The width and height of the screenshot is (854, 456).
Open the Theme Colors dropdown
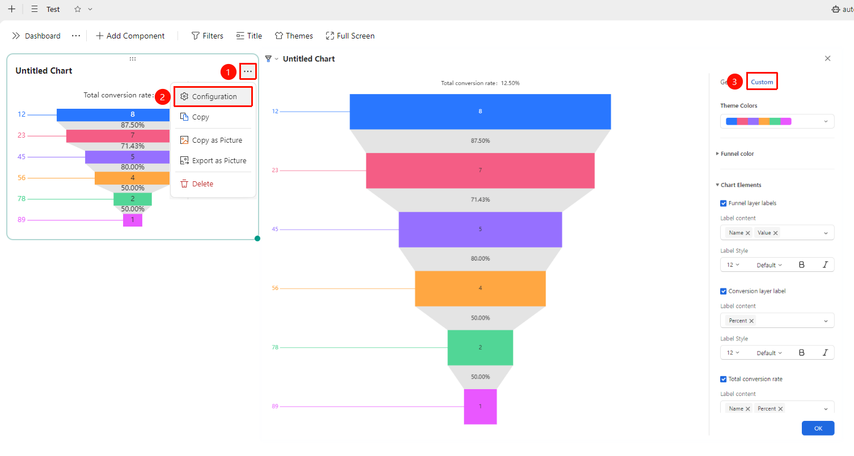coord(777,121)
